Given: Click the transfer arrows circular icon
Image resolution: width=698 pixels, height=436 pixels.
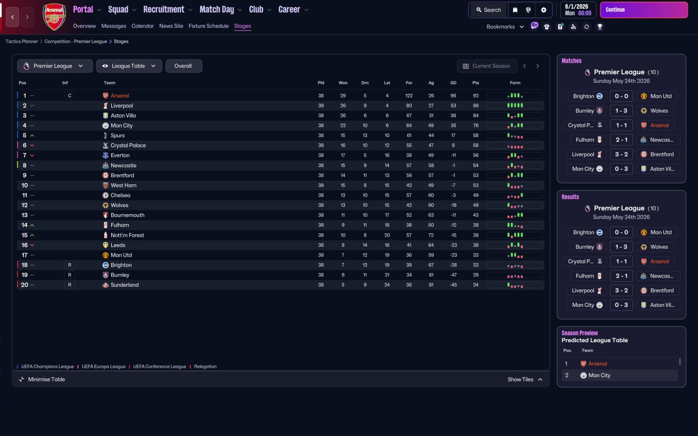Looking at the screenshot, I should click(x=586, y=27).
